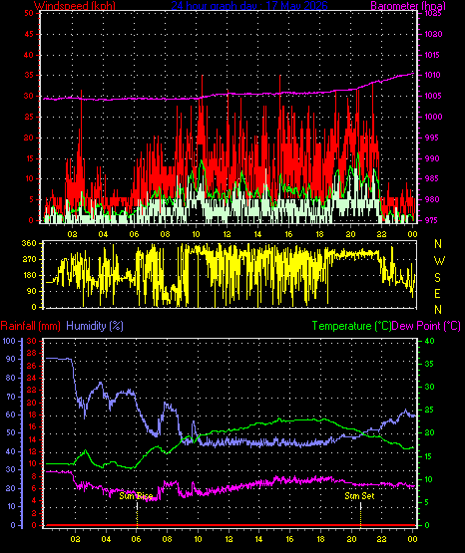This screenshot has height=553, width=465.
Task: Click the 04 hour label under the lower chart
Action: 106,539
